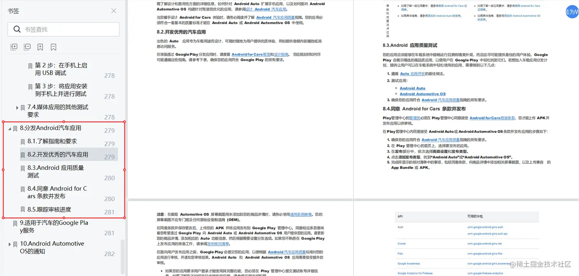
Task: Click the 书签 panel title
Action: [13, 11]
